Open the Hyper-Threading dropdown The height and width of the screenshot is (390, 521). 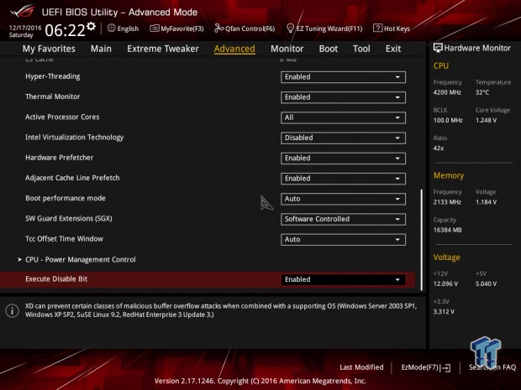pyautogui.click(x=343, y=77)
